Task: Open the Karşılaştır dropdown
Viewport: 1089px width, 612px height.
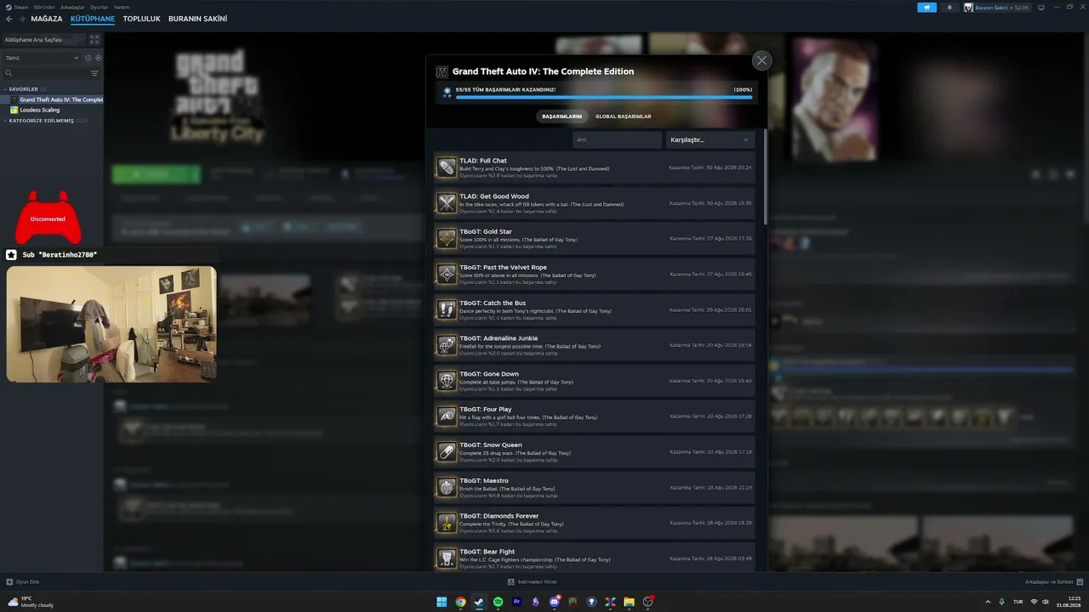Action: tap(710, 139)
